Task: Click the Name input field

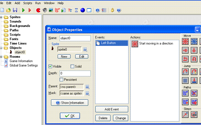Action: click(75, 38)
